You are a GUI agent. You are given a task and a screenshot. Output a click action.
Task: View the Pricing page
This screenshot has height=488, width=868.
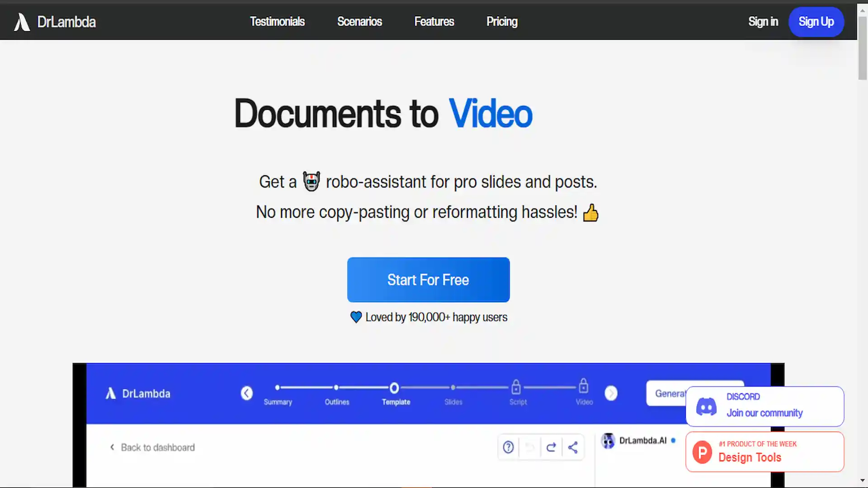click(502, 22)
